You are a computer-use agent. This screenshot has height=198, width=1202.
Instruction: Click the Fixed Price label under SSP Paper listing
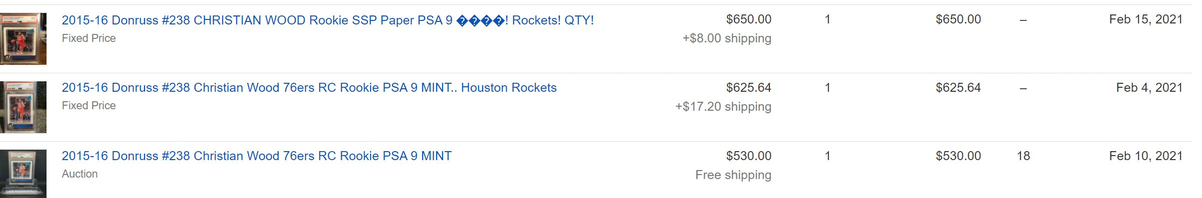pyautogui.click(x=89, y=38)
